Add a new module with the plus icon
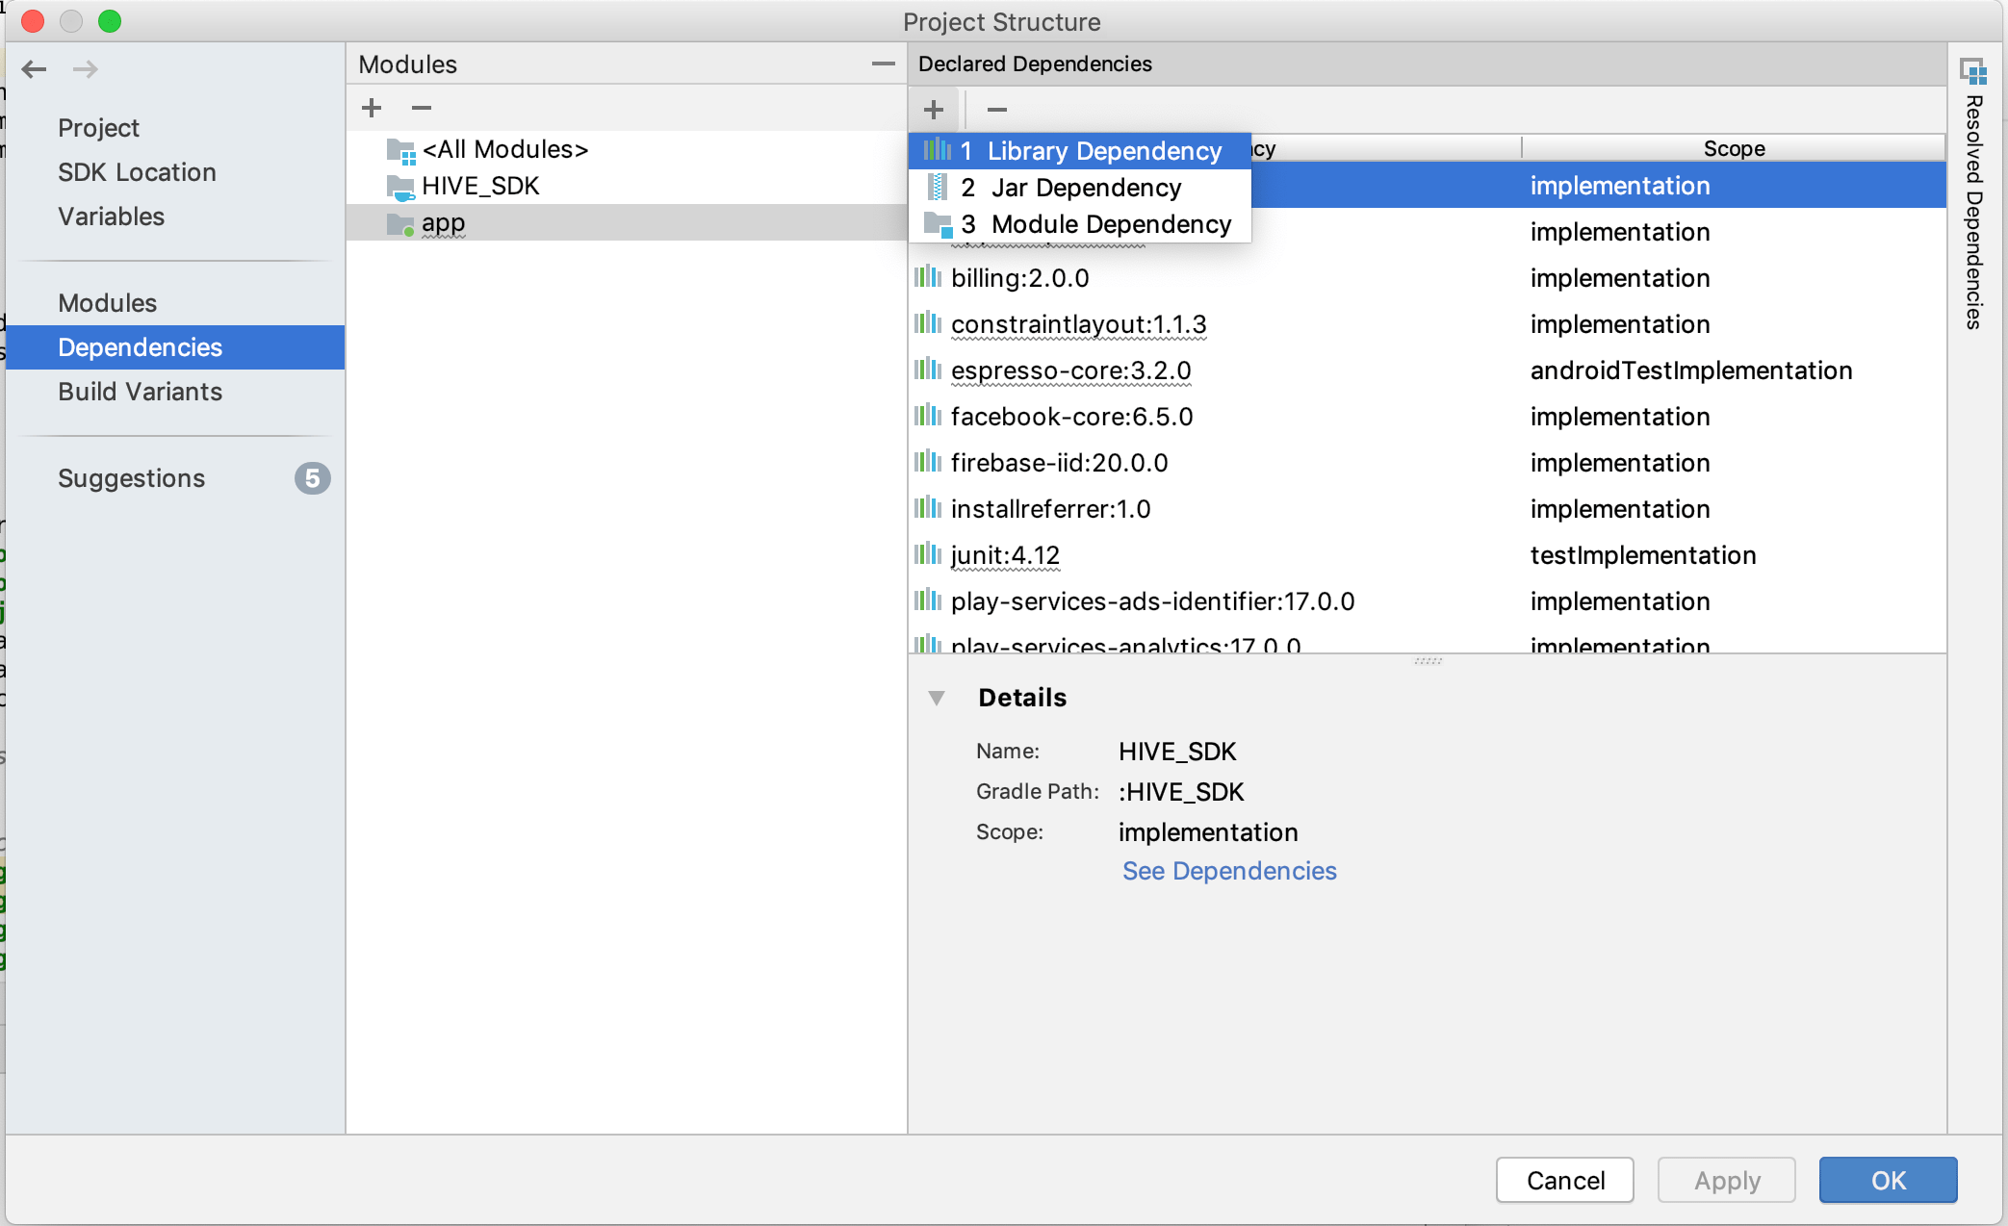Image resolution: width=2008 pixels, height=1226 pixels. pos(372,108)
